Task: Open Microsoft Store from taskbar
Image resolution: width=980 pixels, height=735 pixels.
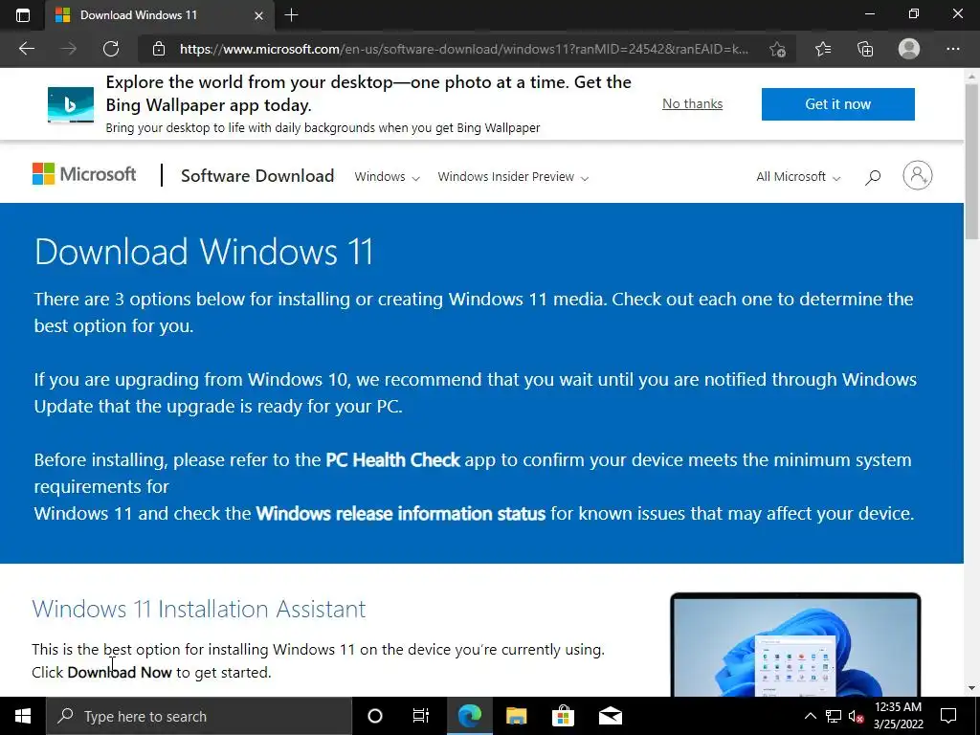Action: pos(563,716)
